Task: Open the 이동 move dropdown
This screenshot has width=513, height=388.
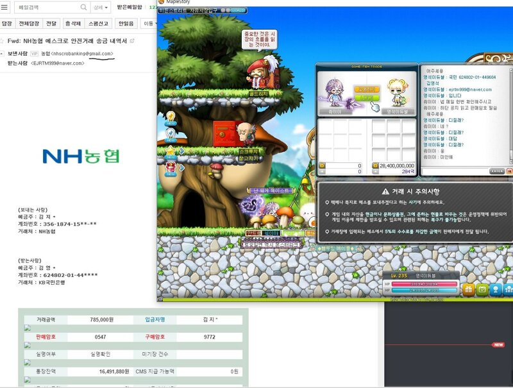Action: tap(149, 24)
